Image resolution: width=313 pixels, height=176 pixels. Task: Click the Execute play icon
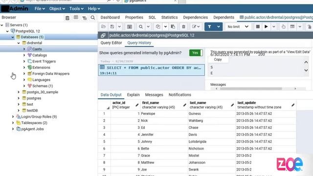[x=266, y=27]
